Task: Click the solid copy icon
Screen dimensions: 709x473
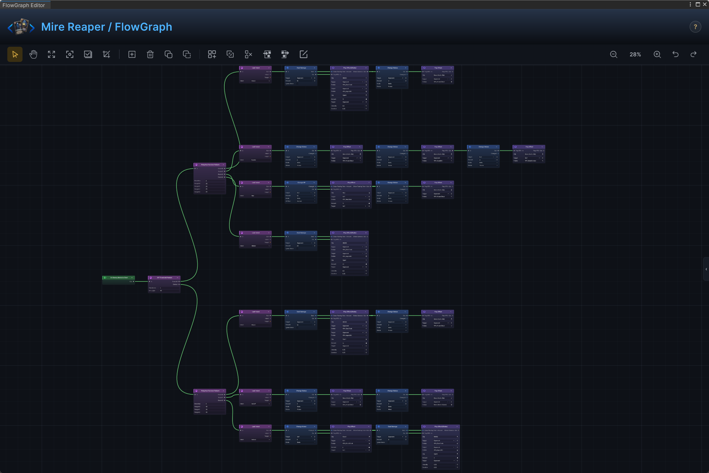Action: click(x=169, y=54)
